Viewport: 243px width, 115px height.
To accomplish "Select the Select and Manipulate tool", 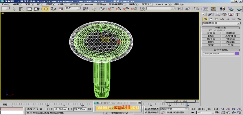I will [94, 9].
